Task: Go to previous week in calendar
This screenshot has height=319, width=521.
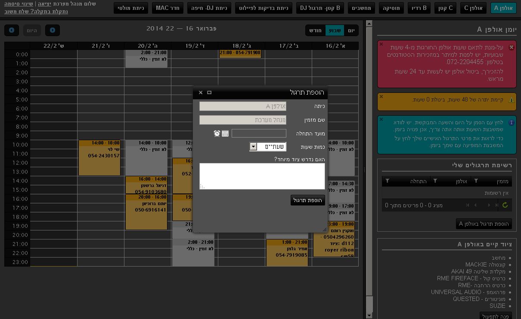Action: pyautogui.click(x=53, y=30)
